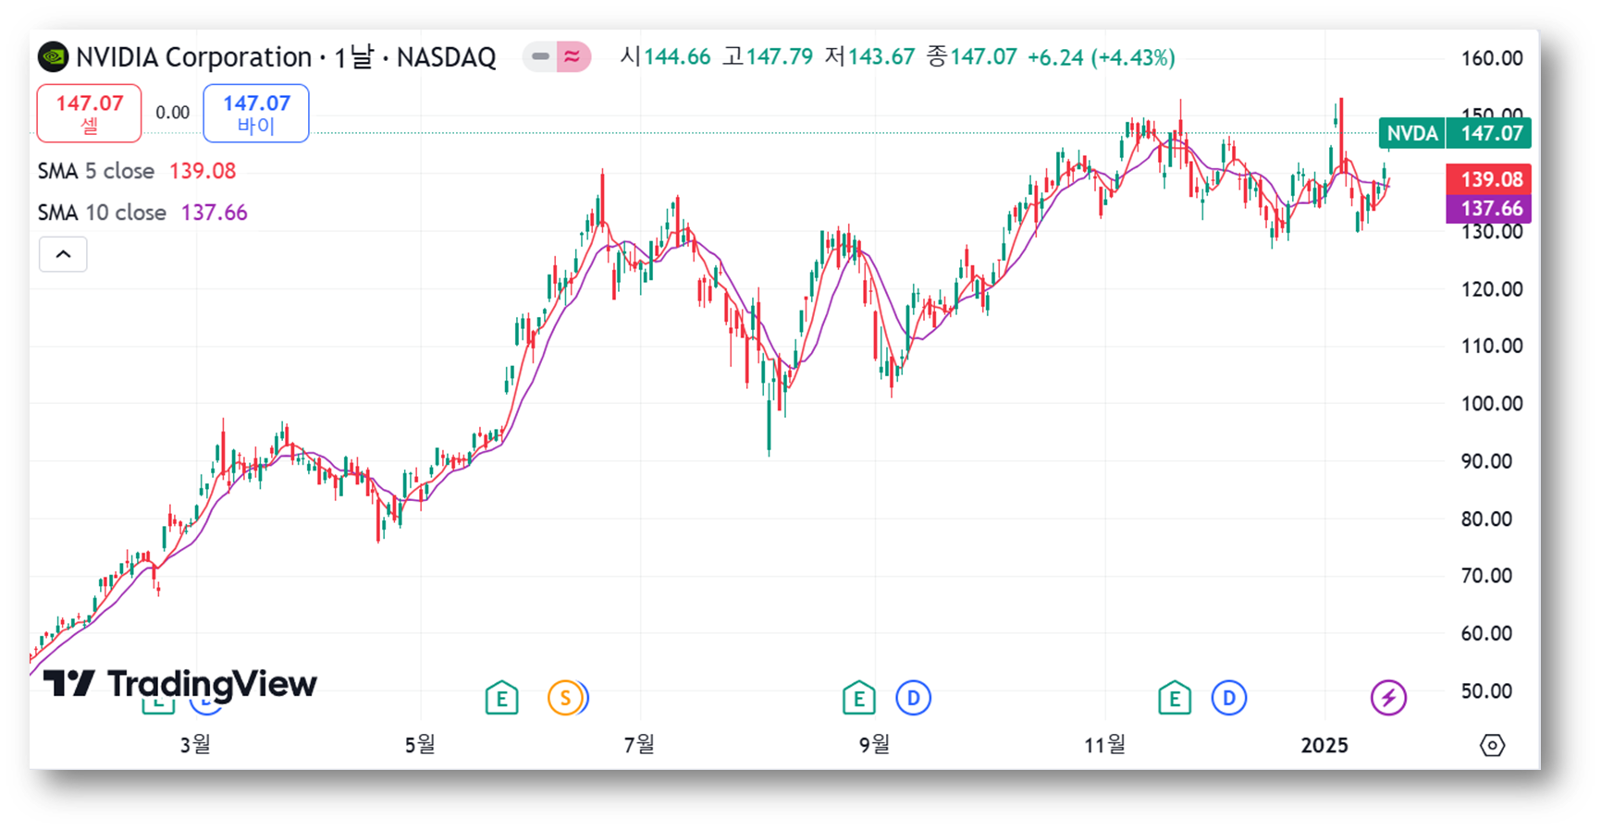The image size is (1601, 830).
Task: Open chart settings hexagon icon at bottom right
Action: tap(1492, 745)
